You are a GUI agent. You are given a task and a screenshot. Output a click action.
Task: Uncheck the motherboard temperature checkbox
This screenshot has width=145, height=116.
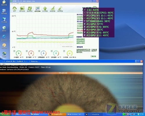[52, 51]
